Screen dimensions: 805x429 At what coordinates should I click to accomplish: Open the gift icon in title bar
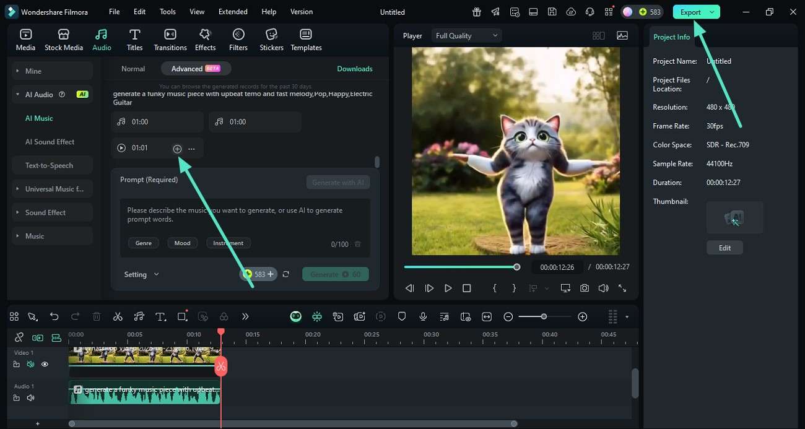pyautogui.click(x=476, y=12)
